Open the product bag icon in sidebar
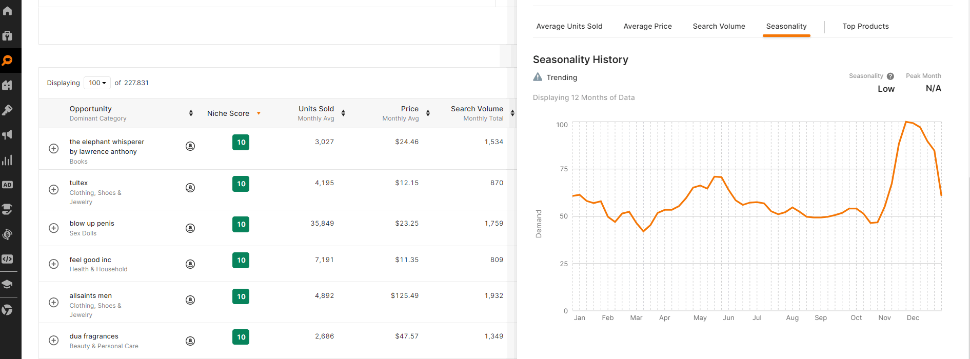The width and height of the screenshot is (970, 359). (7, 35)
